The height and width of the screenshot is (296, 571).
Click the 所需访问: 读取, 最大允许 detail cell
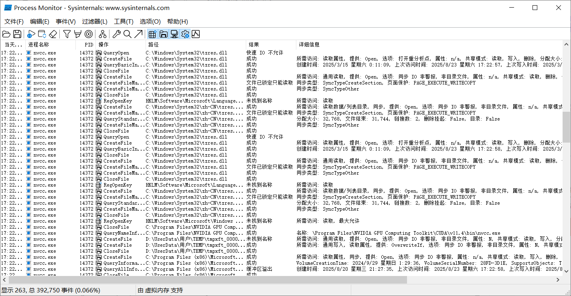tap(328, 221)
